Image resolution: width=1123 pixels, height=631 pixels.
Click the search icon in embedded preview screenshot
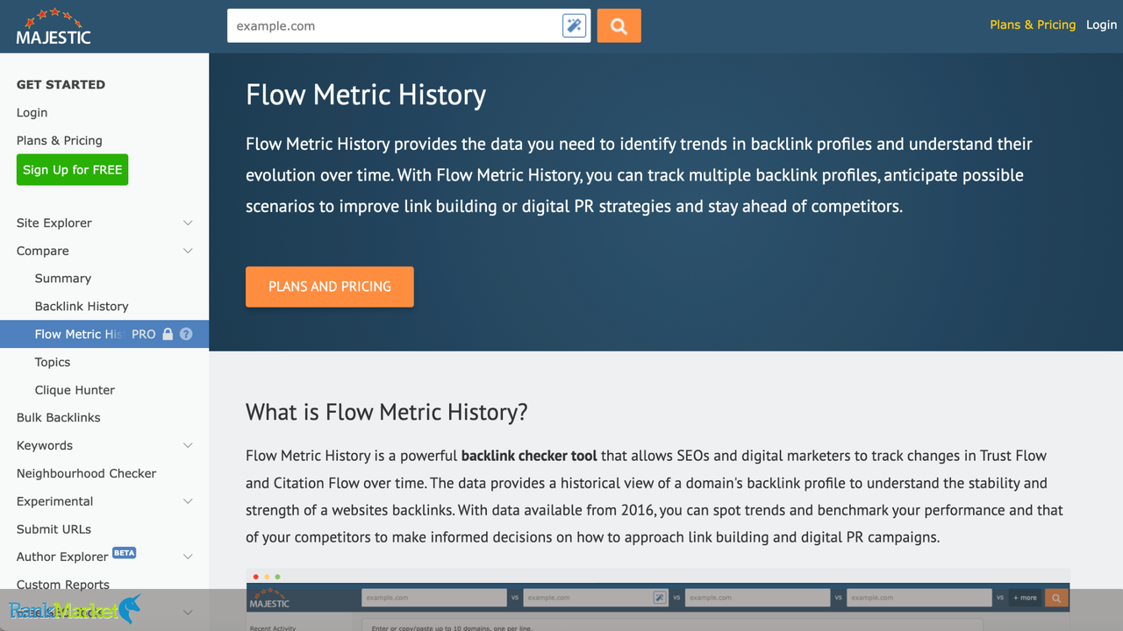pyautogui.click(x=1056, y=598)
